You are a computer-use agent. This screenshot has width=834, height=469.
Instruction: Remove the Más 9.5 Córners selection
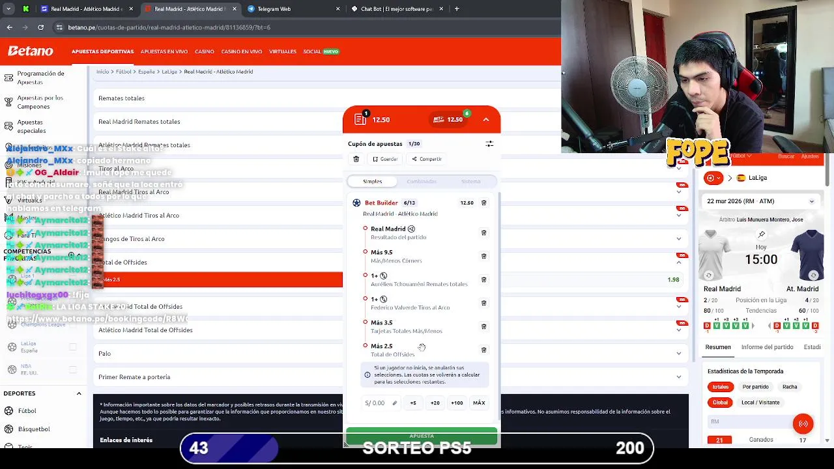tap(483, 256)
